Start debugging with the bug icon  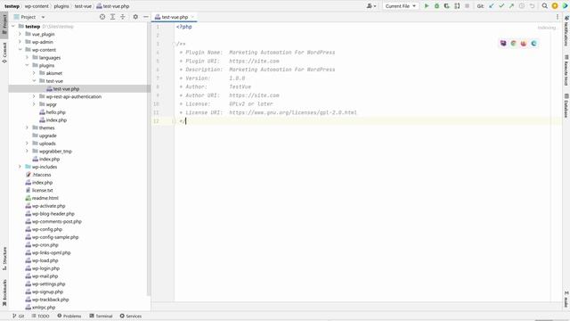436,6
